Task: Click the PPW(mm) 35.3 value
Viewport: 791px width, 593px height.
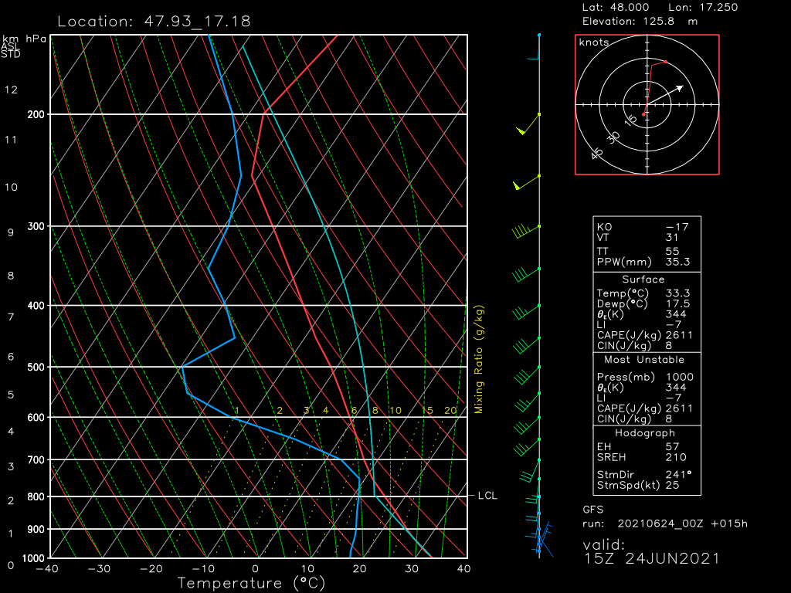Action: [x=677, y=263]
